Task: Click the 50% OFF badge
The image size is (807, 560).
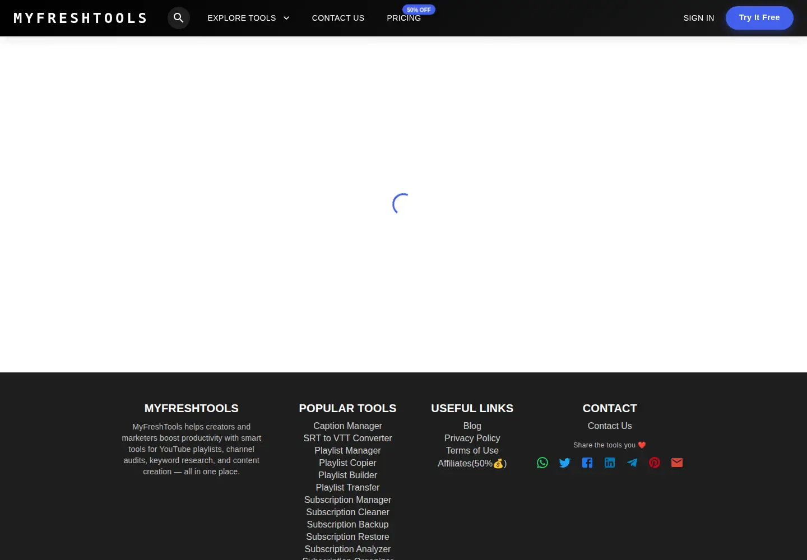Action: point(419,10)
